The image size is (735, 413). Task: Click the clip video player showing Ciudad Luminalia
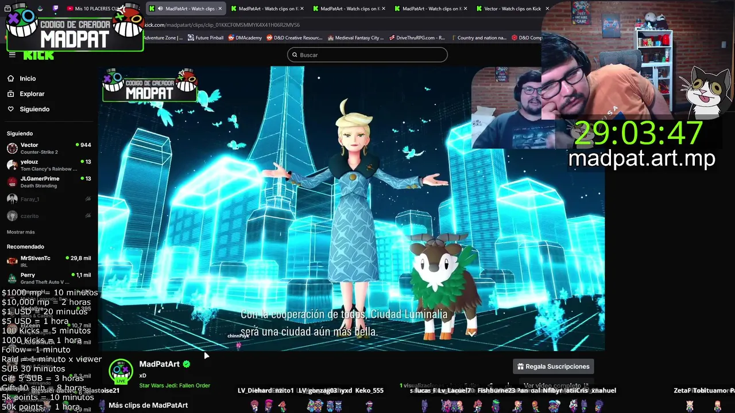pyautogui.click(x=351, y=208)
